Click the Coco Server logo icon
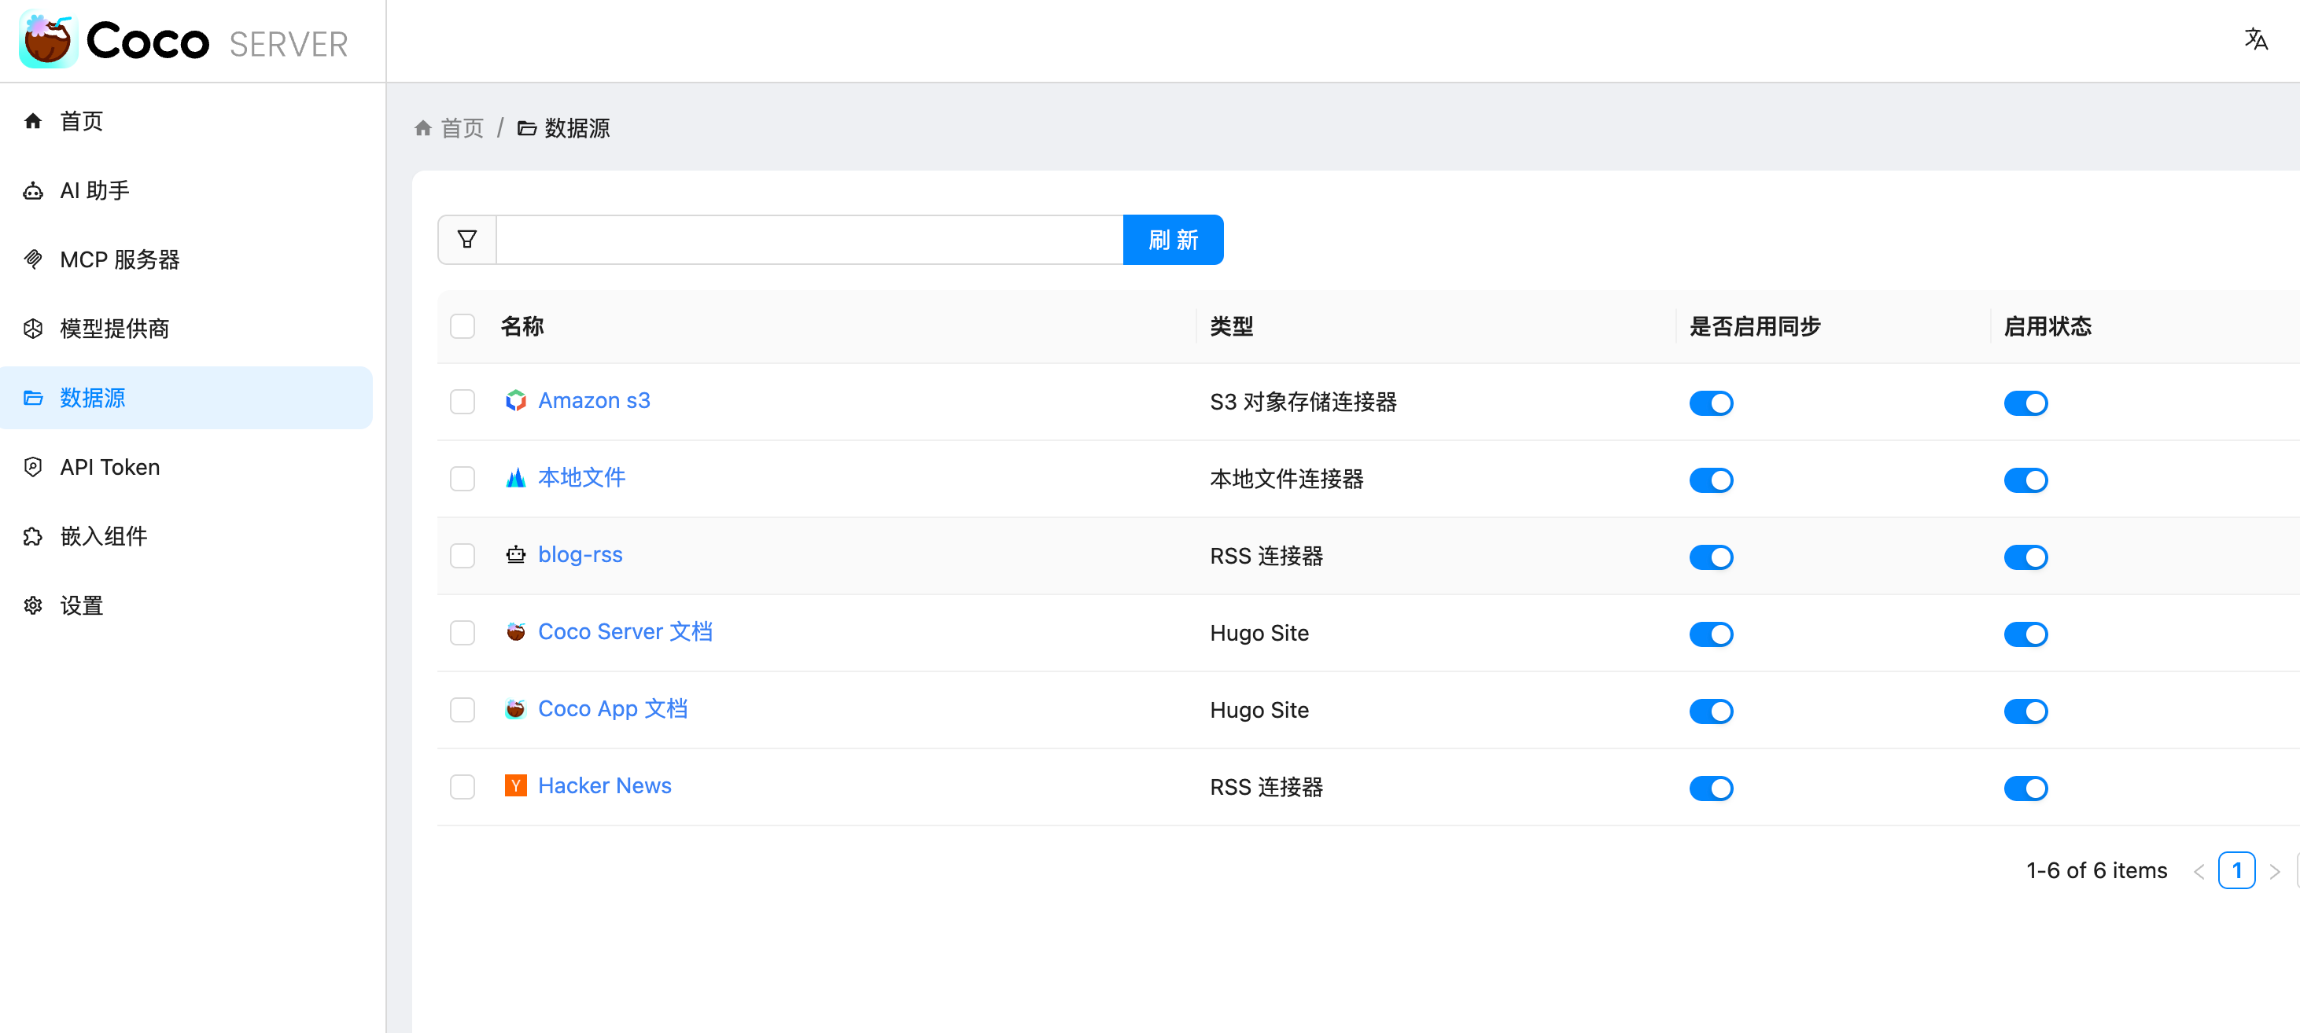 click(x=49, y=40)
